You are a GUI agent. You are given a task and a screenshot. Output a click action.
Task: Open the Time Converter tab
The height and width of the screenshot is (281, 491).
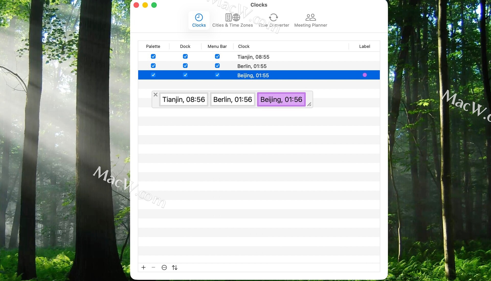273,20
